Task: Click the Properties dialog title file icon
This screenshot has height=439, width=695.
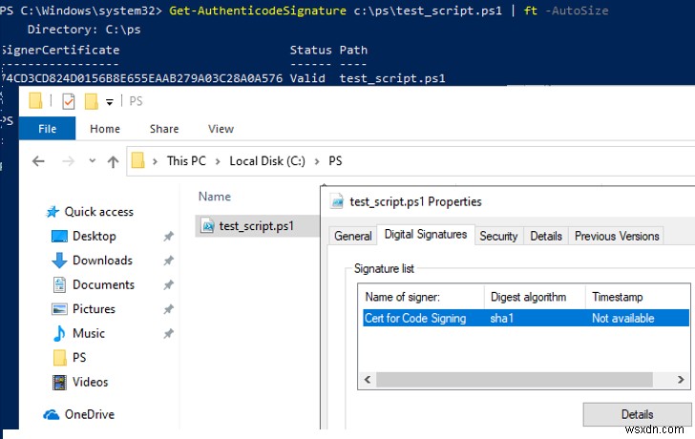Action: pyautogui.click(x=337, y=201)
